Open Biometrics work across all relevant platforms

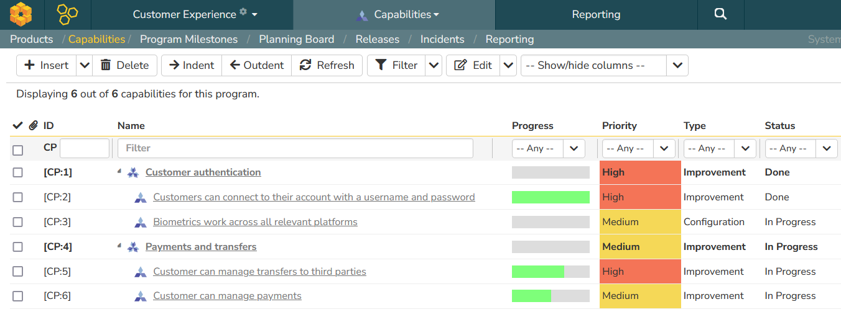255,222
